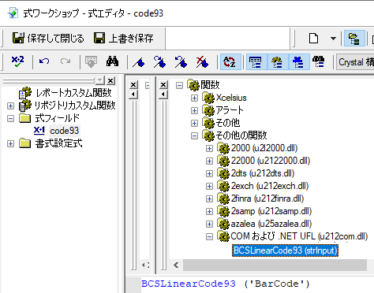Toggle the A-Z sort trees button
Image resolution: width=374 pixels, height=293 pixels.
[x=230, y=62]
